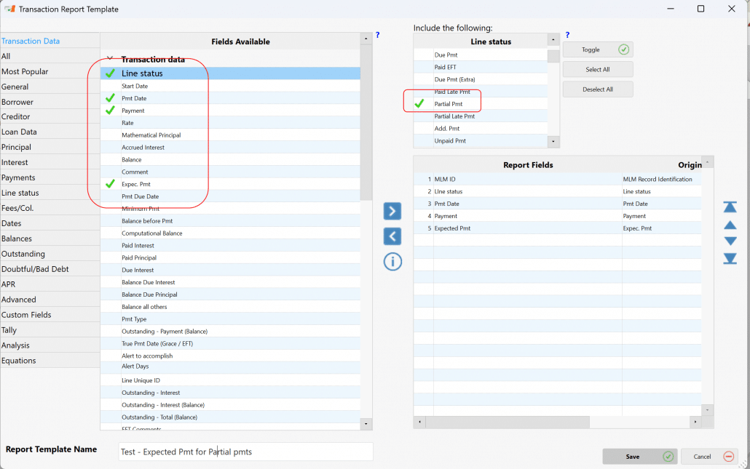Click the left arrow to remove field
Image resolution: width=750 pixels, height=469 pixels.
pos(392,236)
